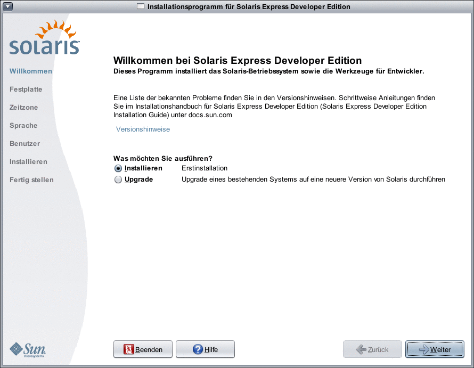This screenshot has width=474, height=368.
Task: Click the 'Erstinstallation' description text
Action: pos(205,168)
